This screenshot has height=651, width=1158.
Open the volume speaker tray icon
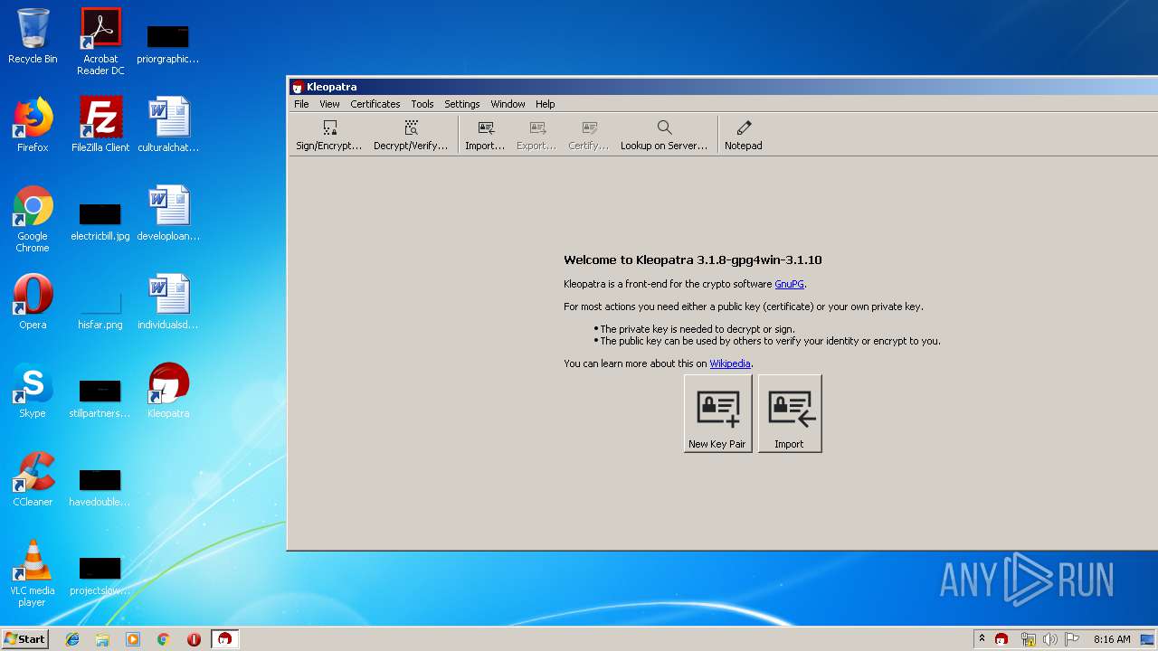[1050, 639]
